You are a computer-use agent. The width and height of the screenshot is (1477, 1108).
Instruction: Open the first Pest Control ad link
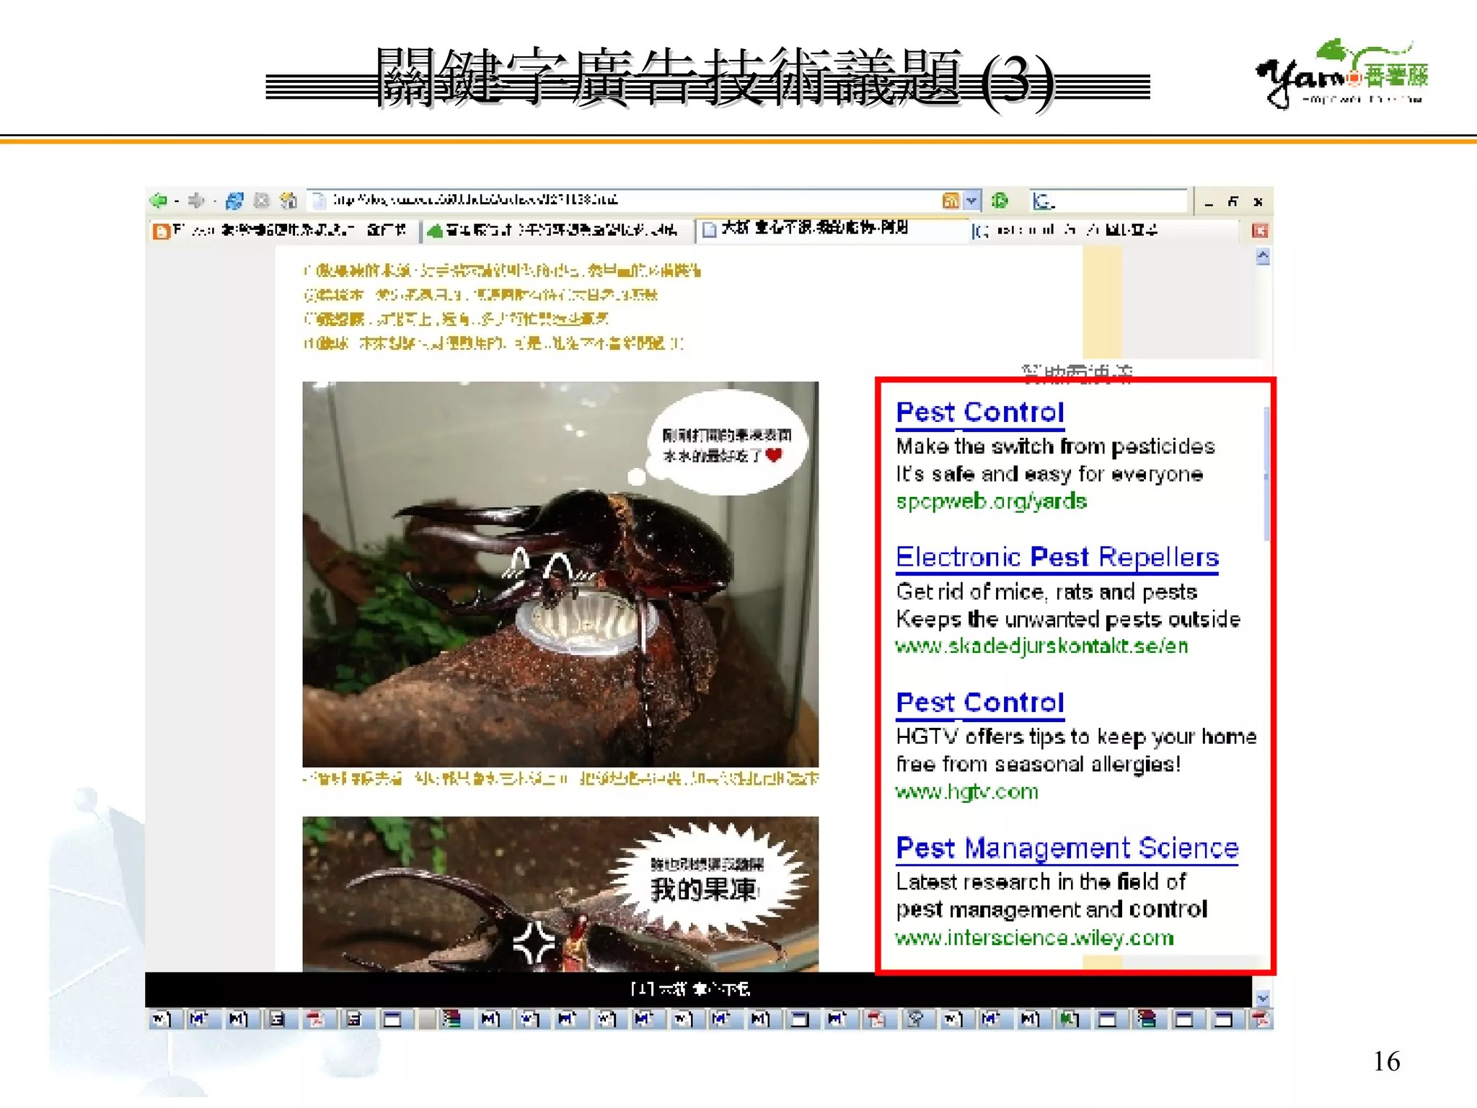[x=979, y=413]
